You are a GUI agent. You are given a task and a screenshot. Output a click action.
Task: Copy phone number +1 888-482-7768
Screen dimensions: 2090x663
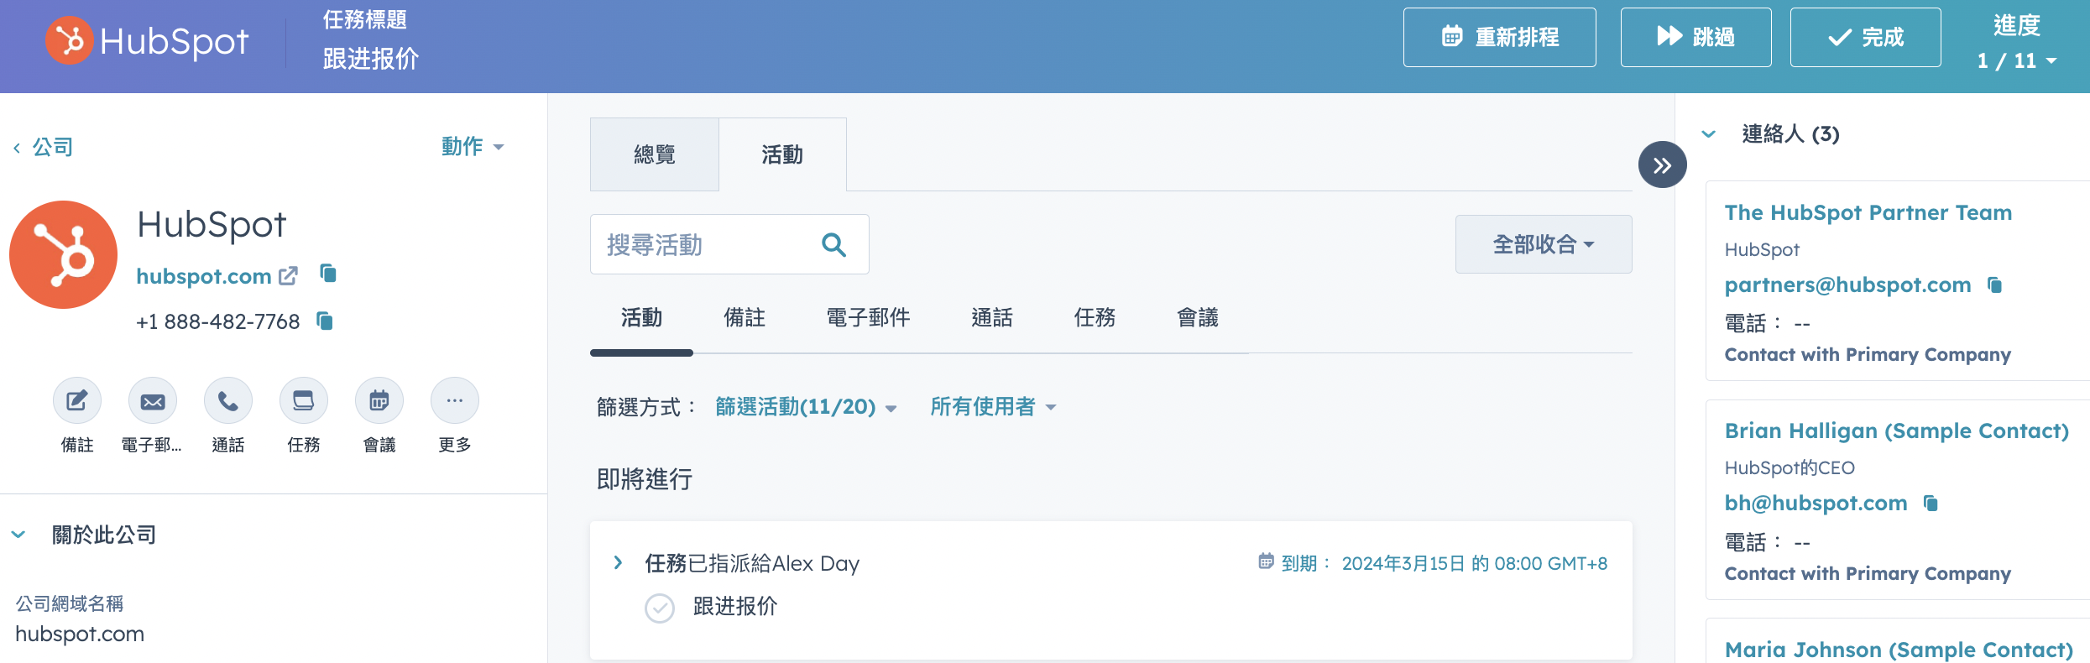click(325, 321)
